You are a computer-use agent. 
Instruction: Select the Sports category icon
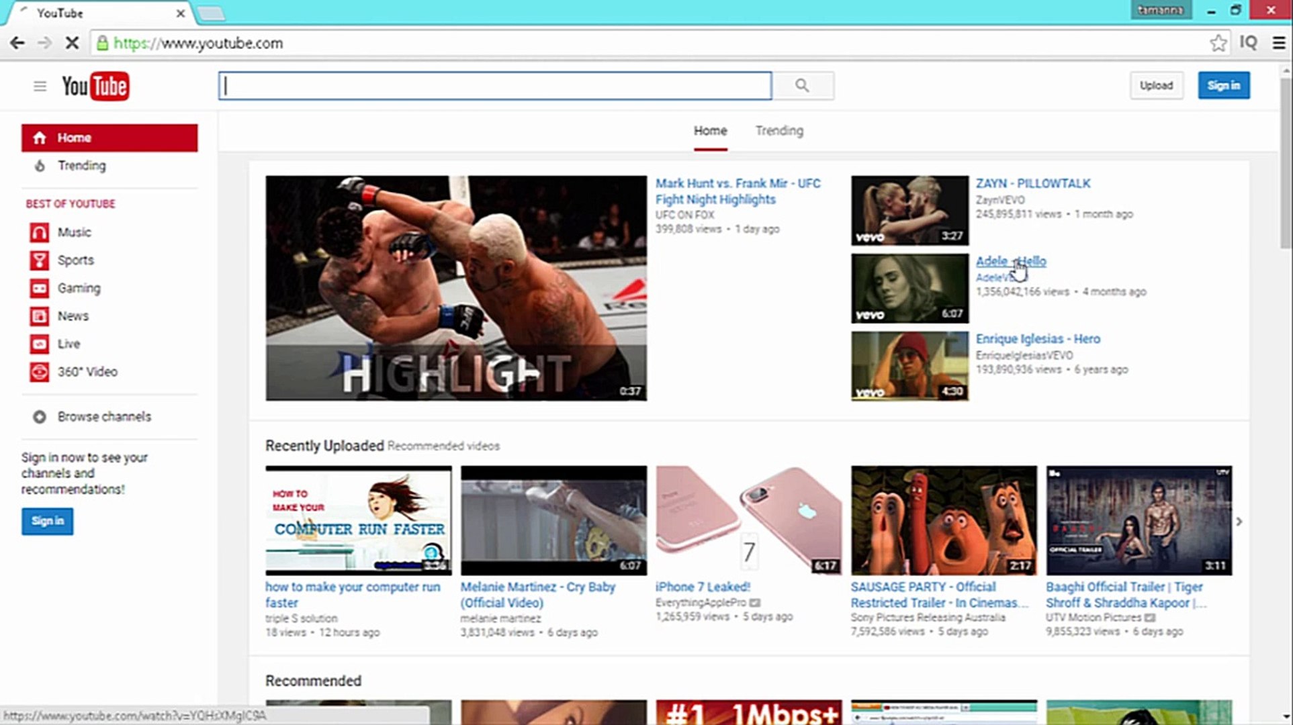coord(39,260)
